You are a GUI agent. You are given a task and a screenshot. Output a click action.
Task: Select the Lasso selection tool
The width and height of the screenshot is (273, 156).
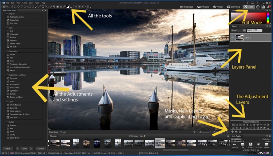(x=22, y=7)
